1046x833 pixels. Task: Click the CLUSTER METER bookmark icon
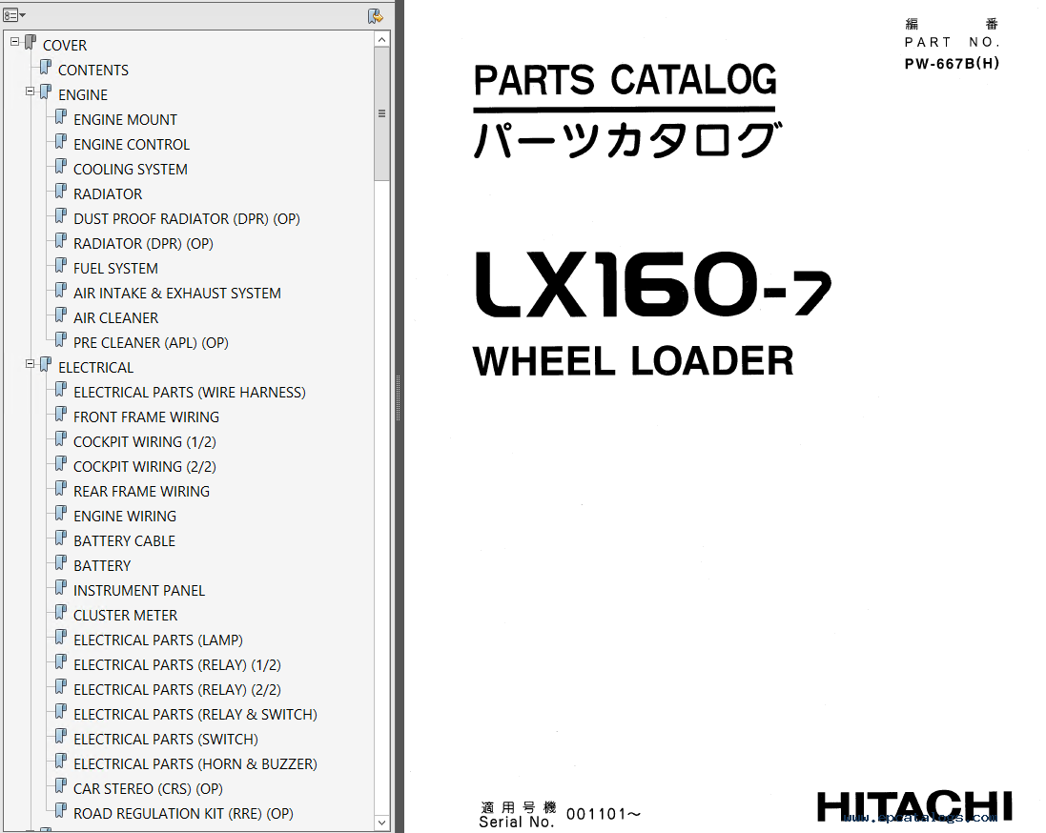click(x=61, y=613)
